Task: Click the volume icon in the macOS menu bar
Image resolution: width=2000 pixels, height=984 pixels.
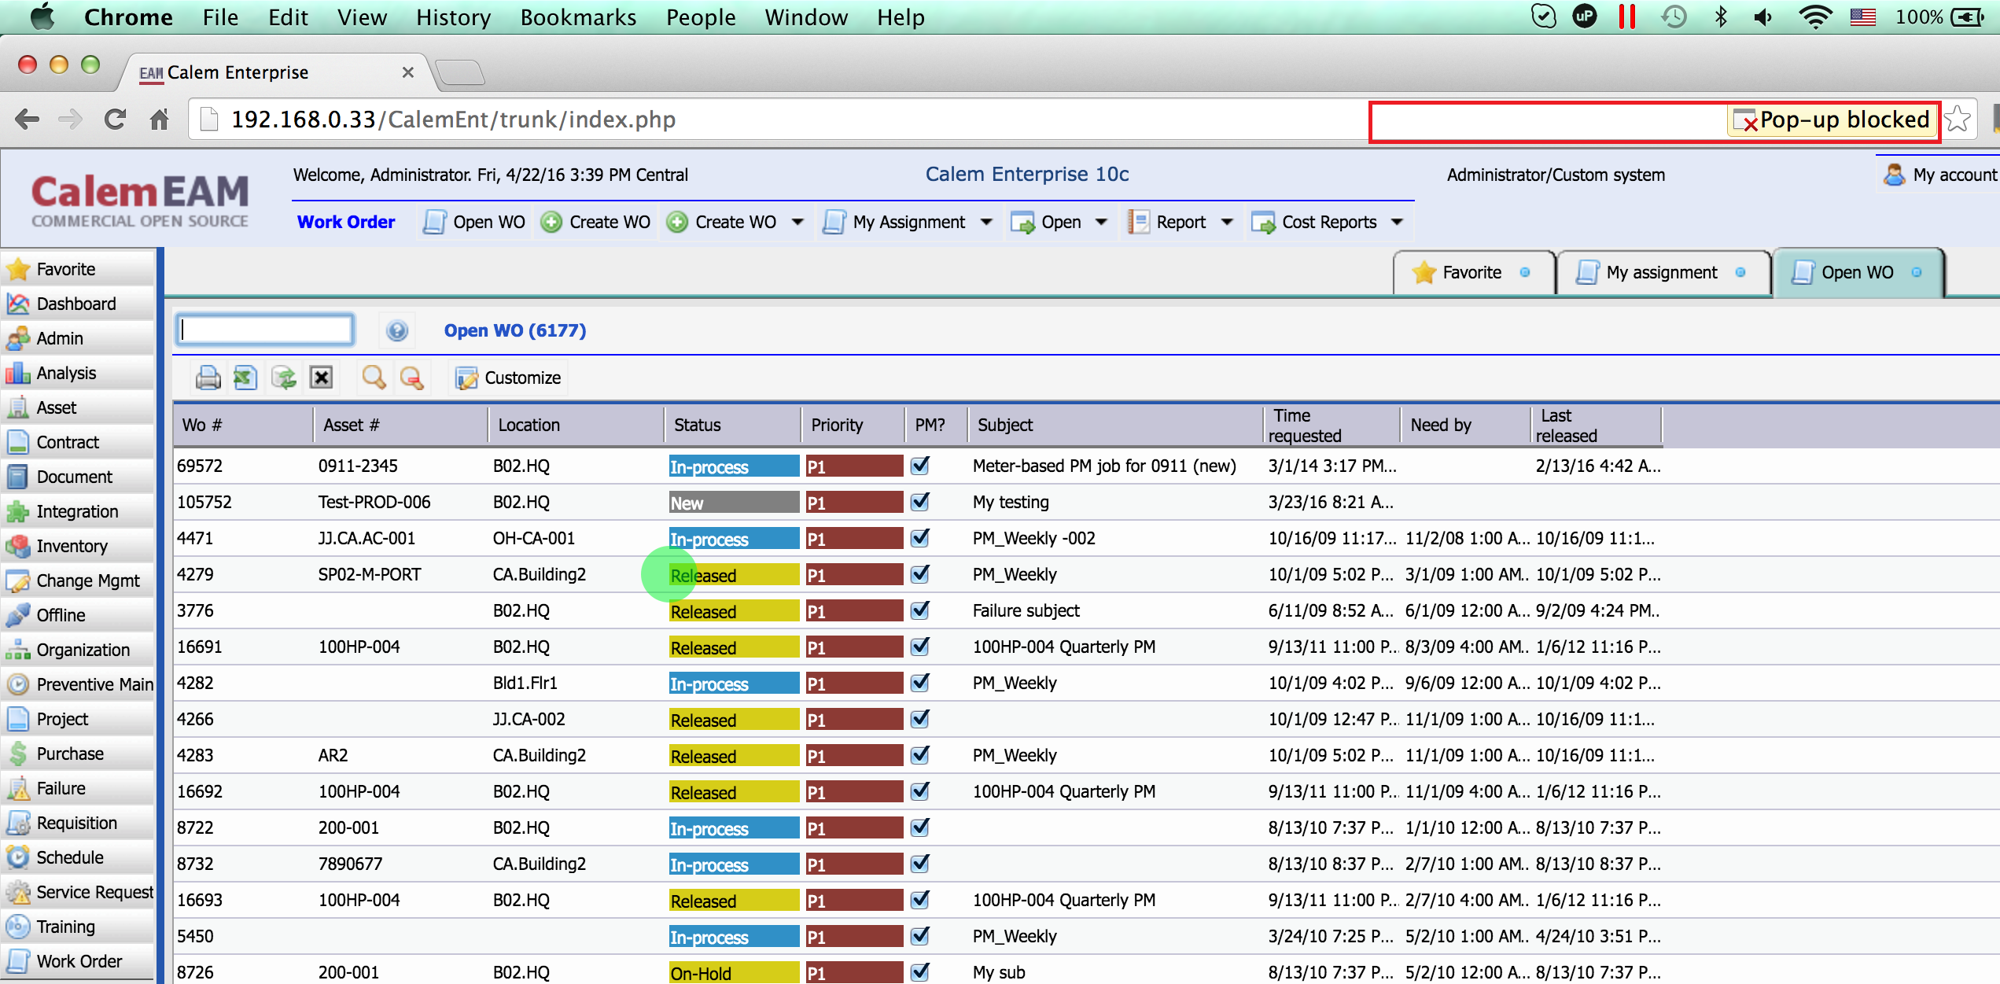Action: tap(1763, 17)
